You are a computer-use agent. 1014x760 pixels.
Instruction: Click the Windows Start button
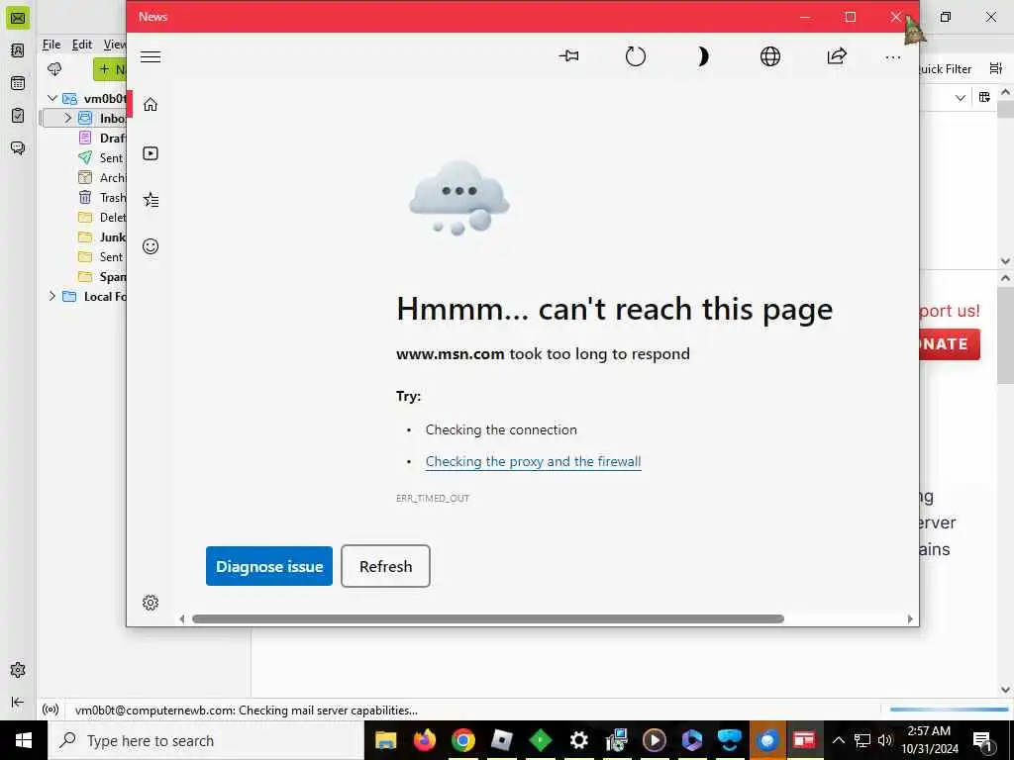24,740
